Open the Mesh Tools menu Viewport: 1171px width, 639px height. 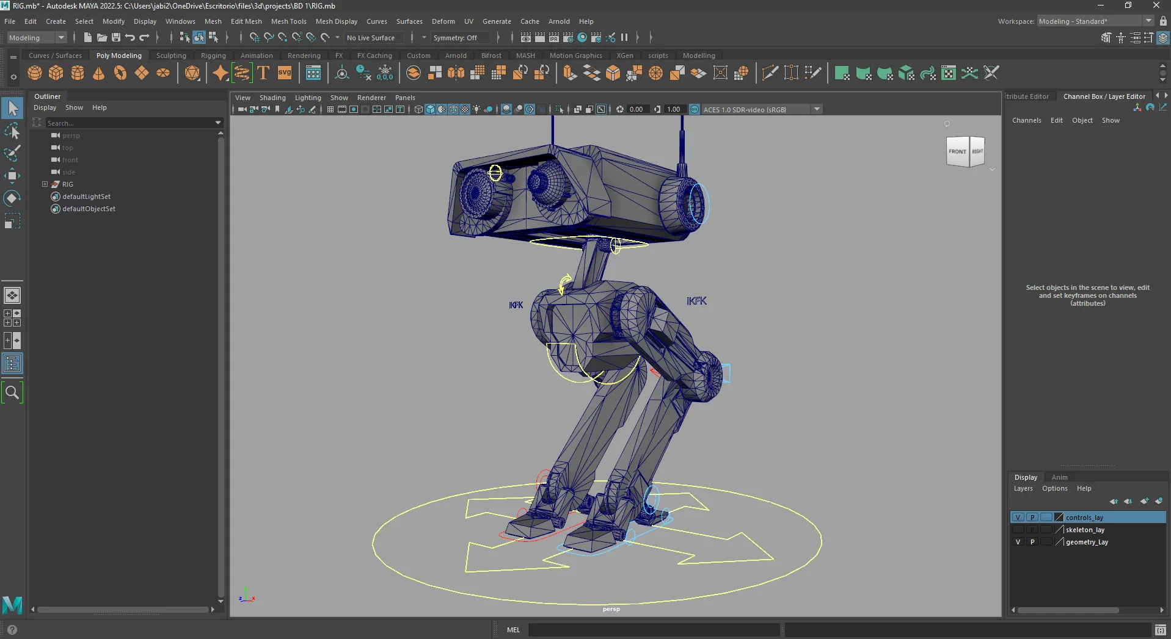[x=288, y=21]
